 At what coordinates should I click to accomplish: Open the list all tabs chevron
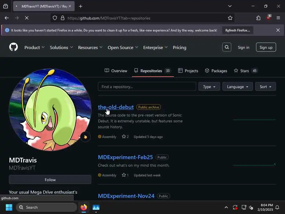coord(230,6)
